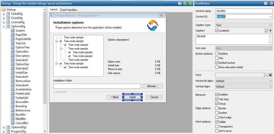Clear the font with the X icon
Image resolution: width=274 pixels, height=134 pixels.
270,75
